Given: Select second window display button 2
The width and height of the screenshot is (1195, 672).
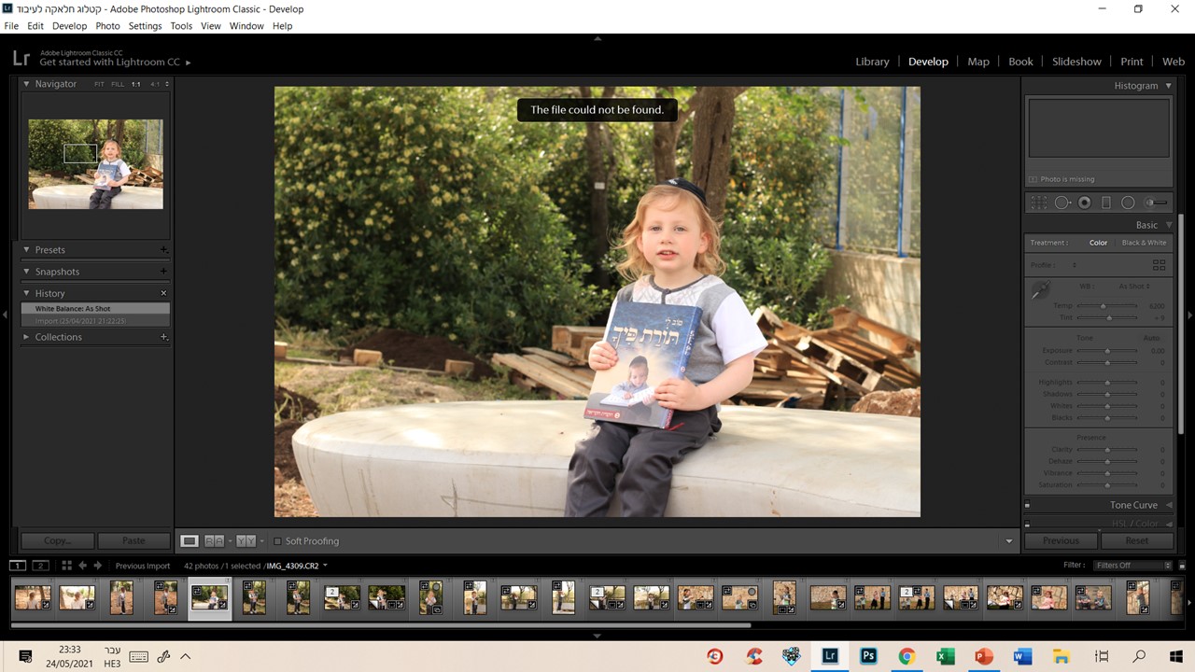Looking at the screenshot, I should [40, 566].
